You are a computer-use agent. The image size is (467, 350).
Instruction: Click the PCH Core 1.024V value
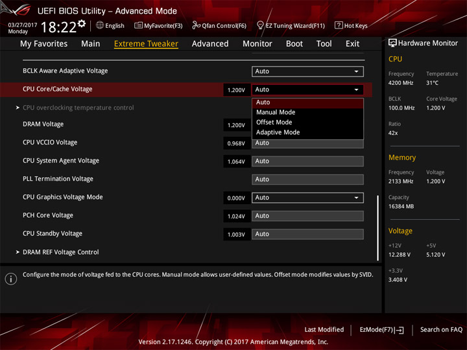(237, 216)
